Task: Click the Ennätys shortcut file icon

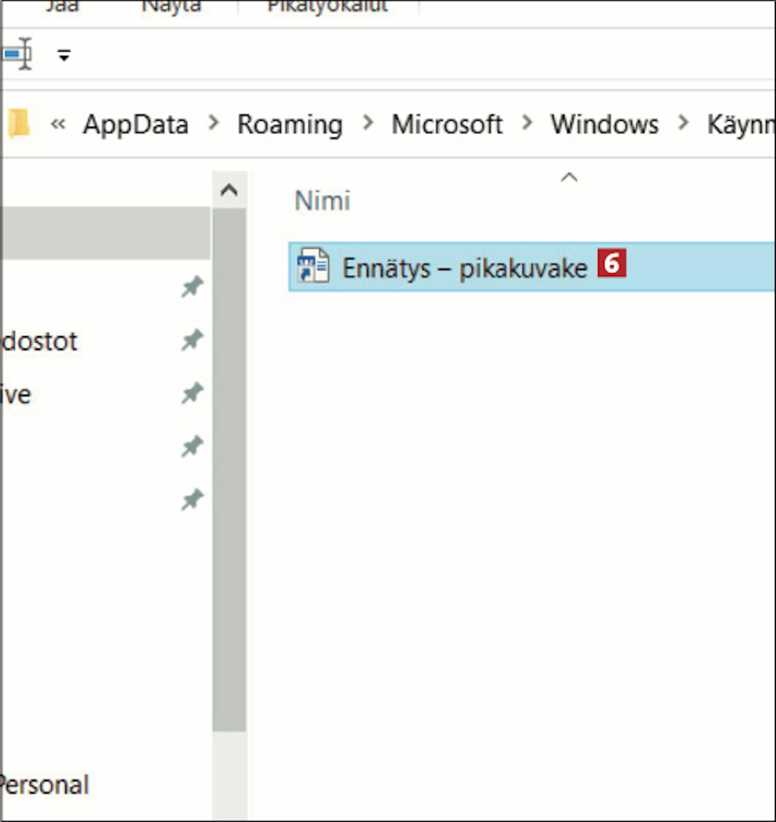Action: coord(312,266)
